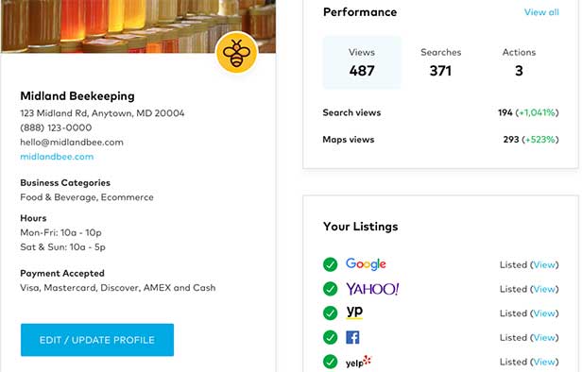Open the midlandbee.com website link
This screenshot has height=372, width=582.
pos(57,157)
